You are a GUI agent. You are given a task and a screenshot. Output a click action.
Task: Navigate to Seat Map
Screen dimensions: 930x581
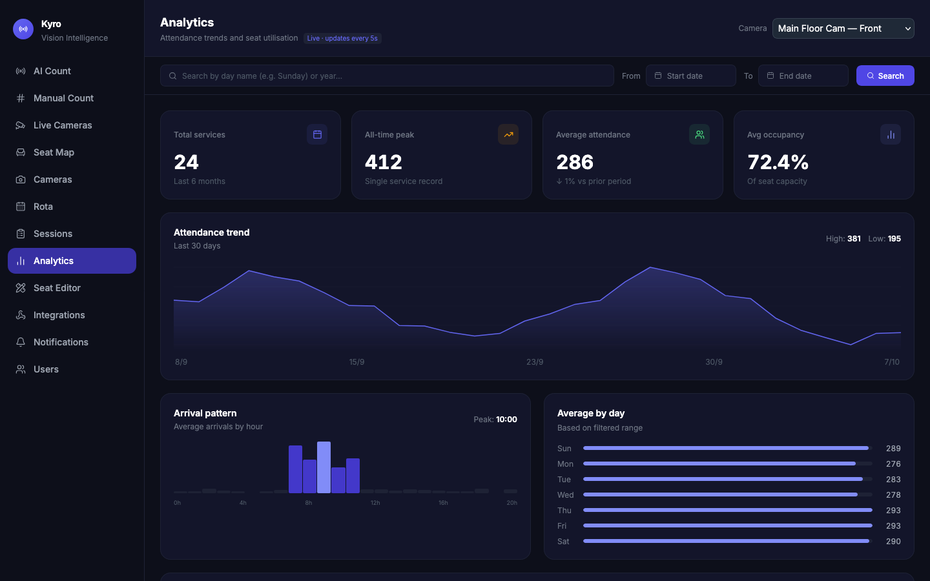(x=72, y=152)
